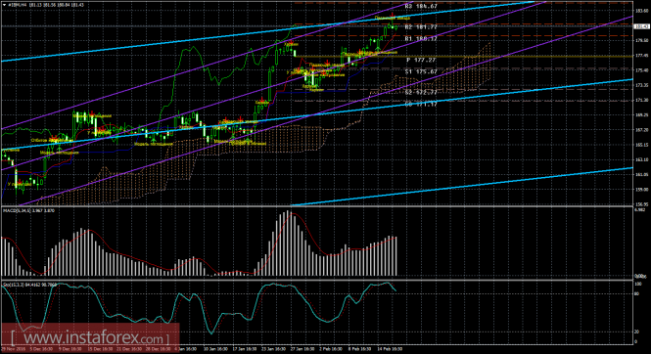Select the S1 175.67 support label

pos(421,71)
